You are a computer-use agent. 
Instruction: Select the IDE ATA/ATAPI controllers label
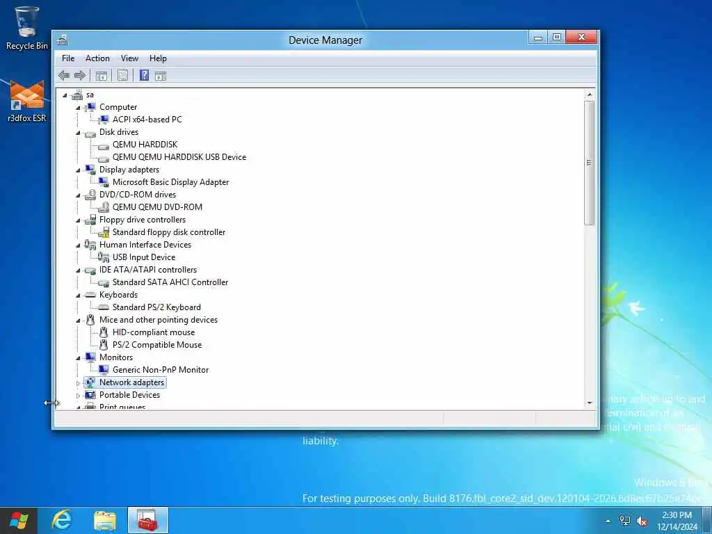pyautogui.click(x=148, y=270)
